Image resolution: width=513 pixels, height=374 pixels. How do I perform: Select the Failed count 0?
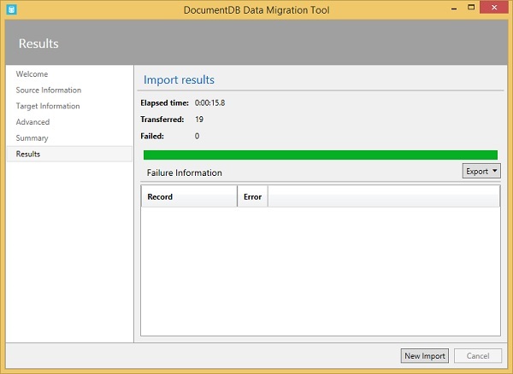(x=197, y=137)
